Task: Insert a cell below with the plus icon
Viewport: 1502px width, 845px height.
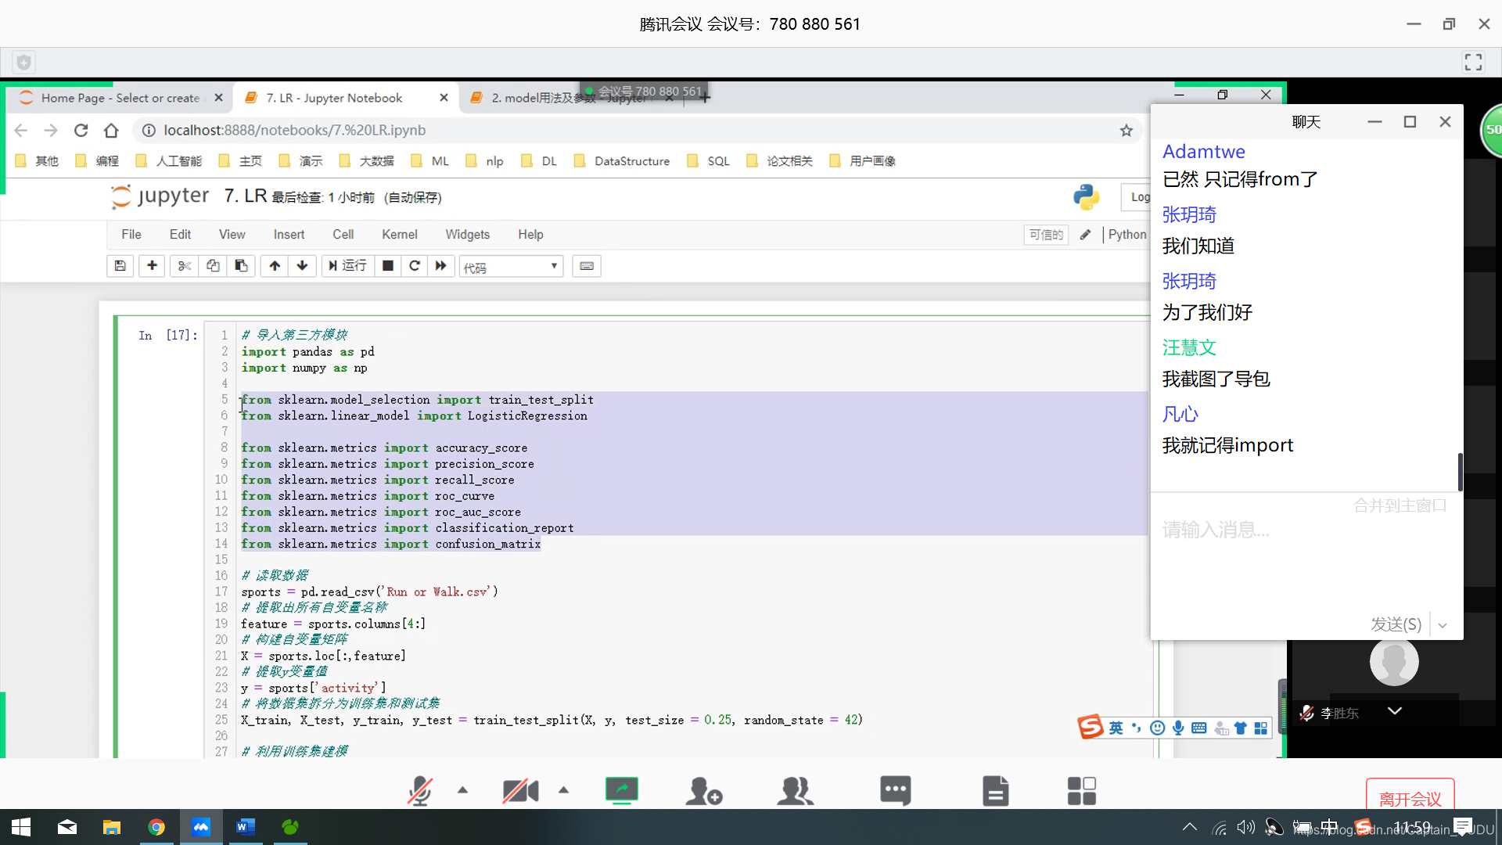Action: pyautogui.click(x=152, y=266)
